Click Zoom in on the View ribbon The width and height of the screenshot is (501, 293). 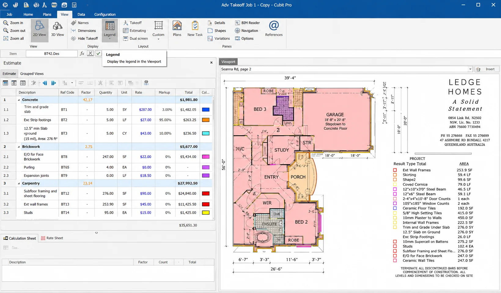point(13,23)
